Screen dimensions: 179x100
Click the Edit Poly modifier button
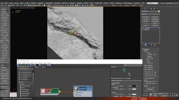click(x=146, y=21)
